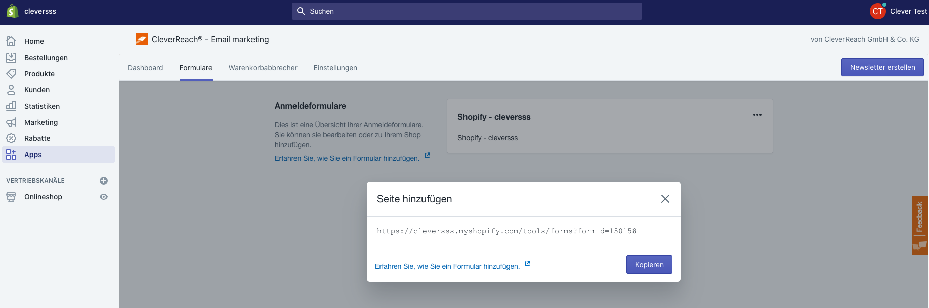Click the VERTRIEBSKANÄLE section label
This screenshot has height=308, width=929.
[x=35, y=181]
